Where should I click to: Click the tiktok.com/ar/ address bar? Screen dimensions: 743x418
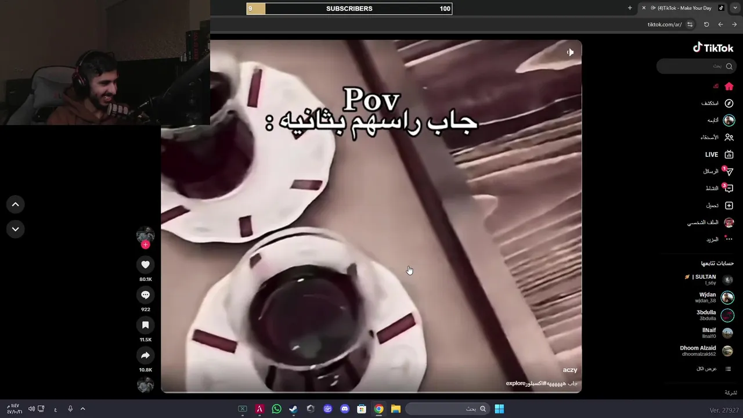665,24
